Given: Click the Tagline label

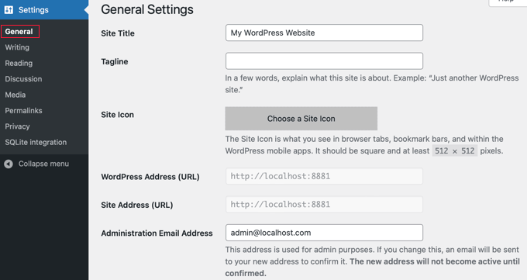Looking at the screenshot, I should click(x=115, y=61).
